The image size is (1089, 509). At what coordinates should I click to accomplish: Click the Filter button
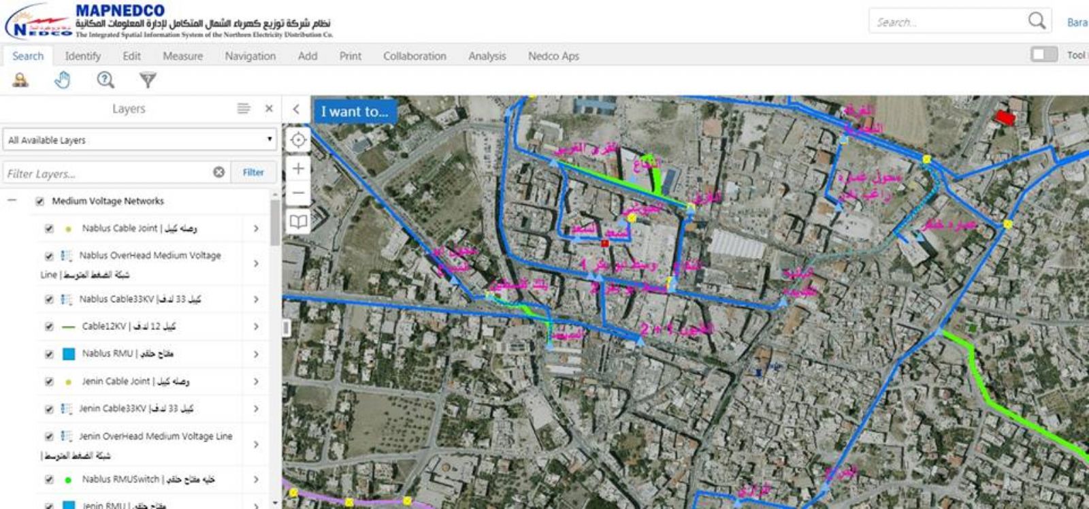[253, 172]
